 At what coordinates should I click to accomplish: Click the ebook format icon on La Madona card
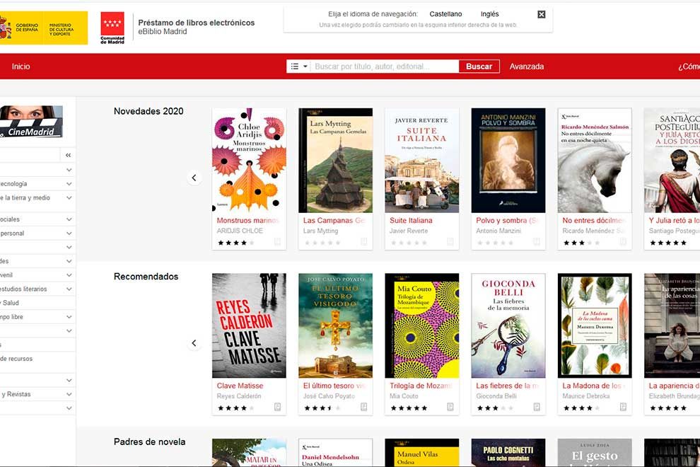(623, 407)
